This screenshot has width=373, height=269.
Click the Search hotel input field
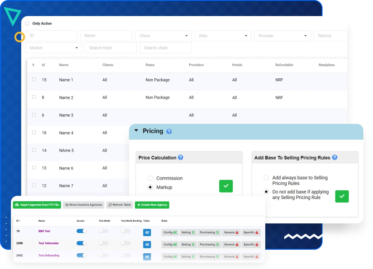coord(111,48)
